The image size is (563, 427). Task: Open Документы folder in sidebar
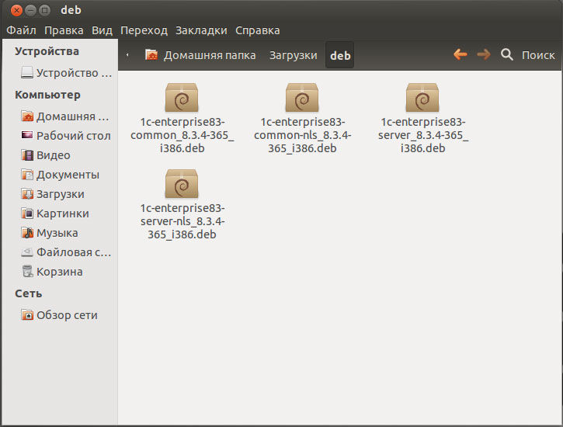[61, 175]
